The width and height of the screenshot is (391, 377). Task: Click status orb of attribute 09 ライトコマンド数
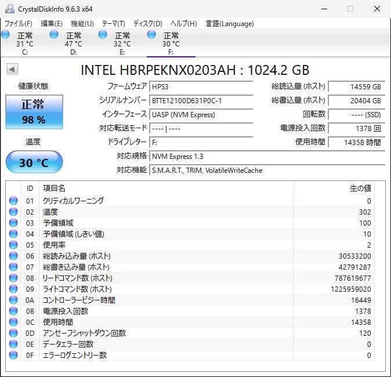point(13,289)
